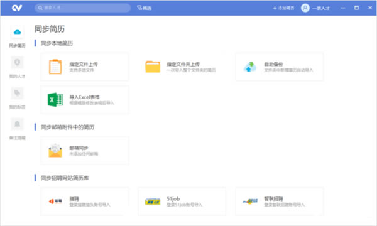The height and width of the screenshot is (226, 377).
Task: Click the 我的标签 sidebar label
Action: [x=18, y=107]
